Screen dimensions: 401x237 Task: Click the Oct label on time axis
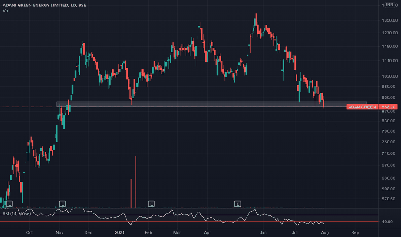(29, 233)
